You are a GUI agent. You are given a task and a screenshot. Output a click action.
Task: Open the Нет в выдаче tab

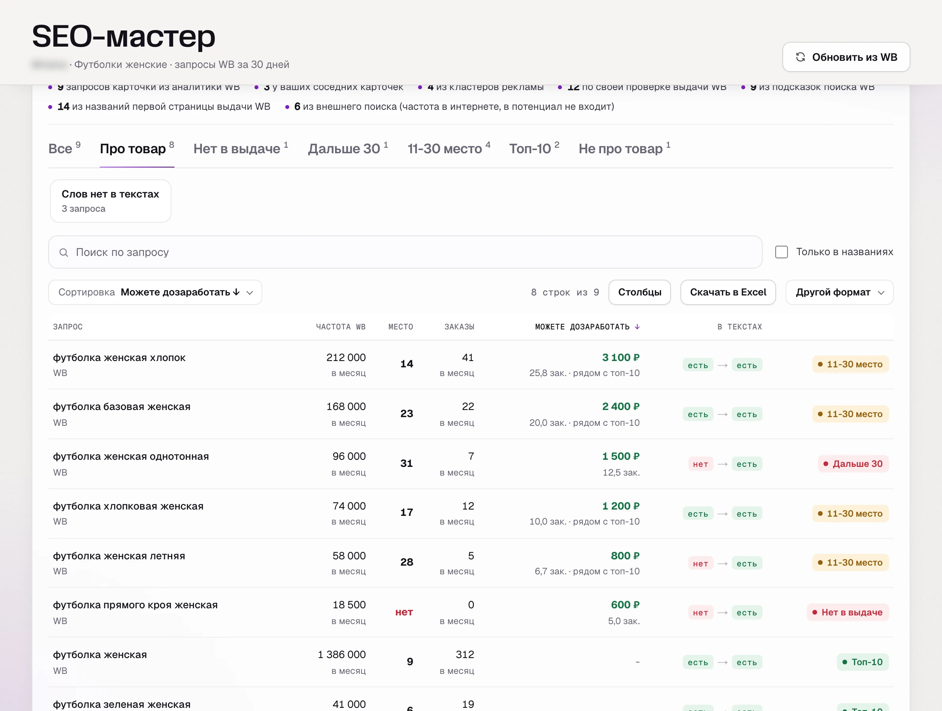click(241, 149)
